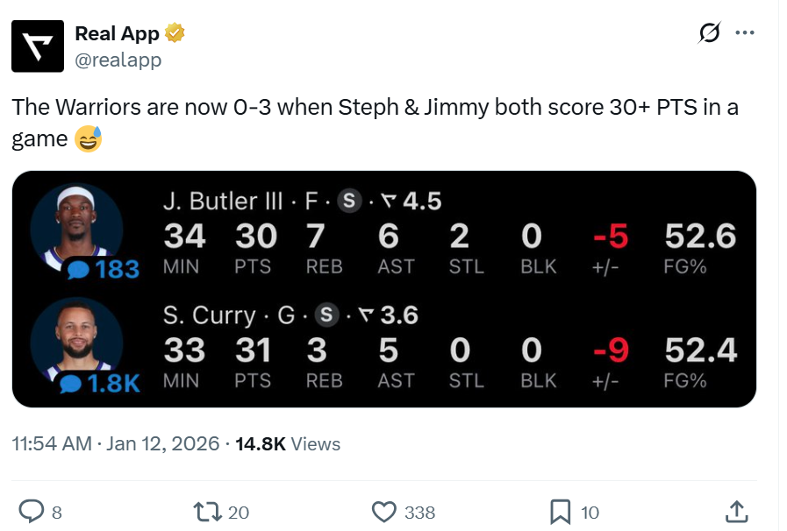Open the 11:54 AM Jan 12, 2026 timestamp
787x531 pixels.
115,444
